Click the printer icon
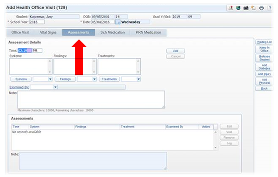 tap(261, 8)
